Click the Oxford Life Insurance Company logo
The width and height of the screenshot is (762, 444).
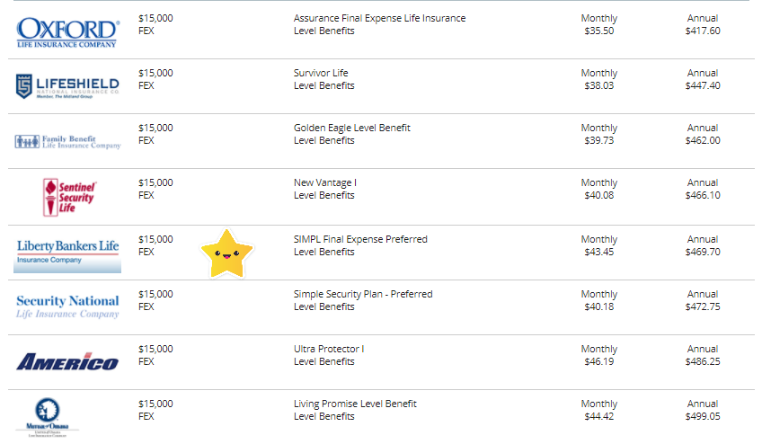67,31
